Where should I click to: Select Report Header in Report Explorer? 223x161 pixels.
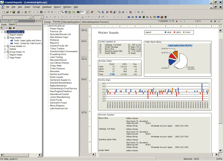pos(16,35)
